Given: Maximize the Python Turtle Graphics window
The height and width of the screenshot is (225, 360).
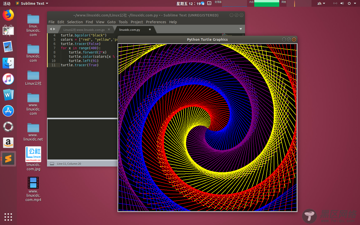Looking at the screenshot, I should tap(289, 39).
